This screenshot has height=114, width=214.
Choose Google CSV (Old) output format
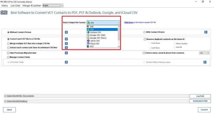(x=102, y=35)
